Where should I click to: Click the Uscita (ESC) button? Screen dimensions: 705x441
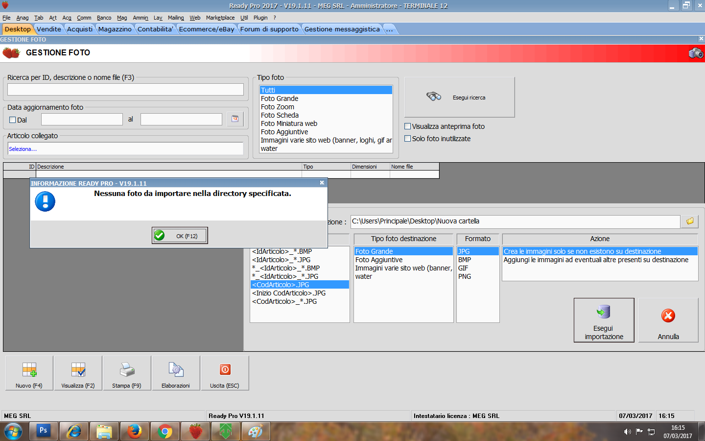(x=225, y=373)
